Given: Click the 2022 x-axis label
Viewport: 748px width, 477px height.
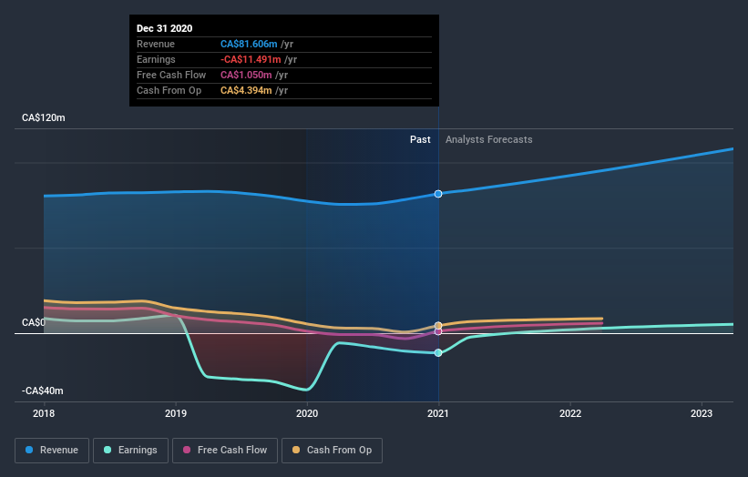Looking at the screenshot, I should (x=570, y=413).
